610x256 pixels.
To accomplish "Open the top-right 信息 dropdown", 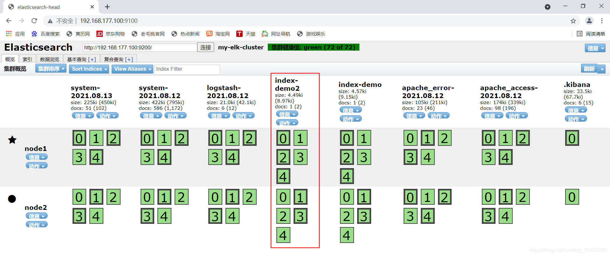I will tap(595, 48).
